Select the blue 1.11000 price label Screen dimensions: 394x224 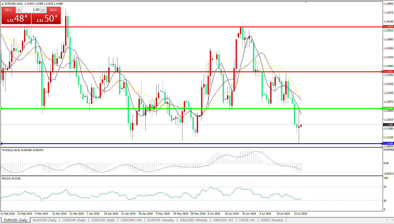pyautogui.click(x=389, y=143)
